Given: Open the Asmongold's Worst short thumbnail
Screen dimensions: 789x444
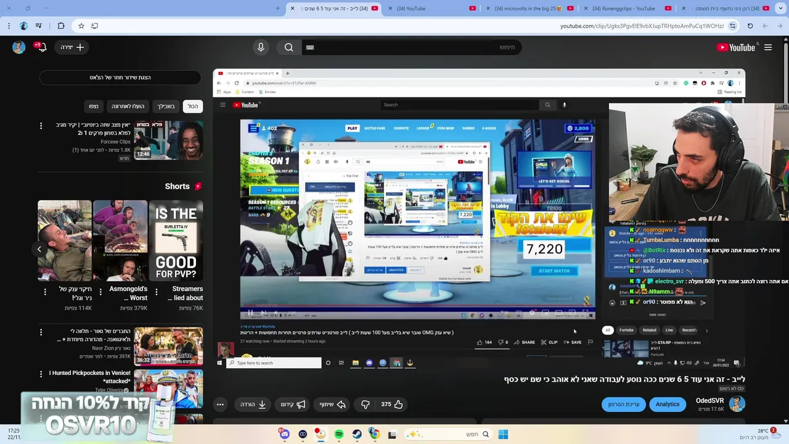Looking at the screenshot, I should (x=120, y=240).
